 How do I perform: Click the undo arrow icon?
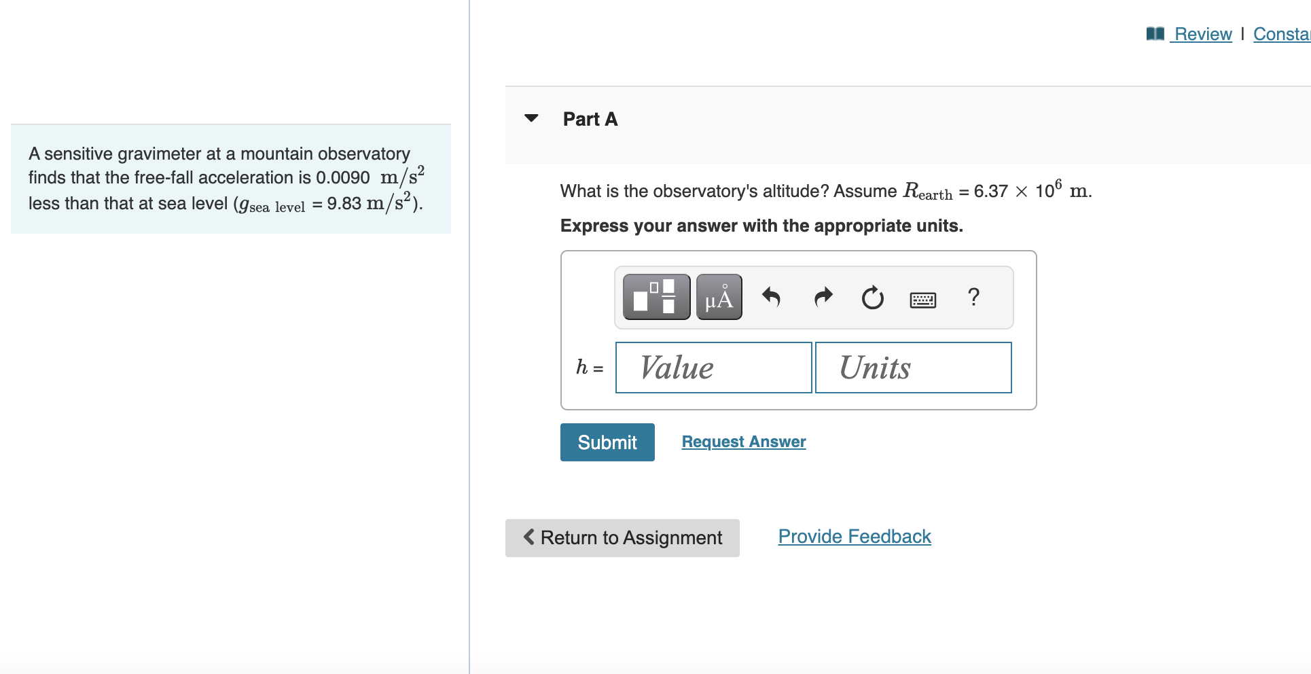pyautogui.click(x=771, y=297)
